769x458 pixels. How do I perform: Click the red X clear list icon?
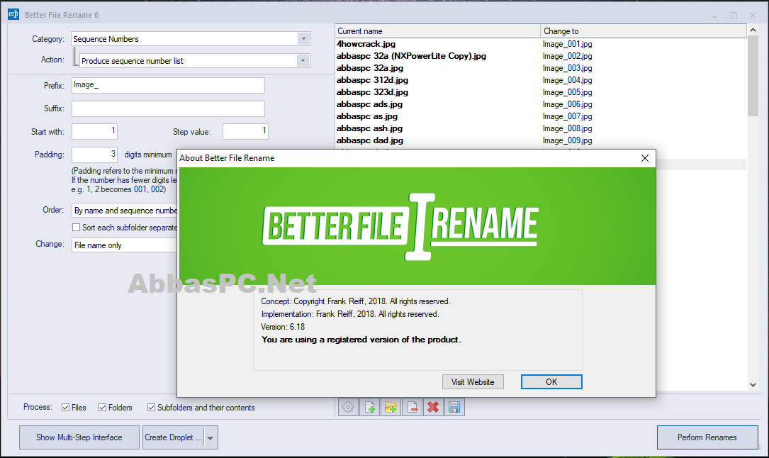(433, 407)
